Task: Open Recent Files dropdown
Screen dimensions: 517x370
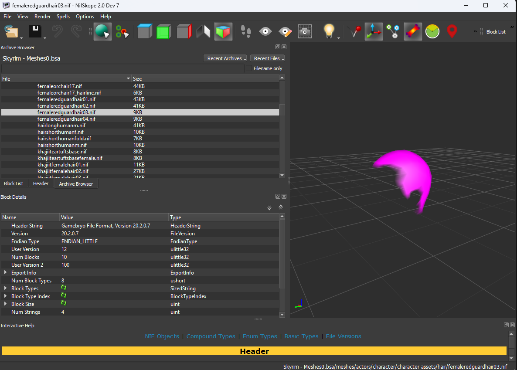Action: pyautogui.click(x=267, y=58)
